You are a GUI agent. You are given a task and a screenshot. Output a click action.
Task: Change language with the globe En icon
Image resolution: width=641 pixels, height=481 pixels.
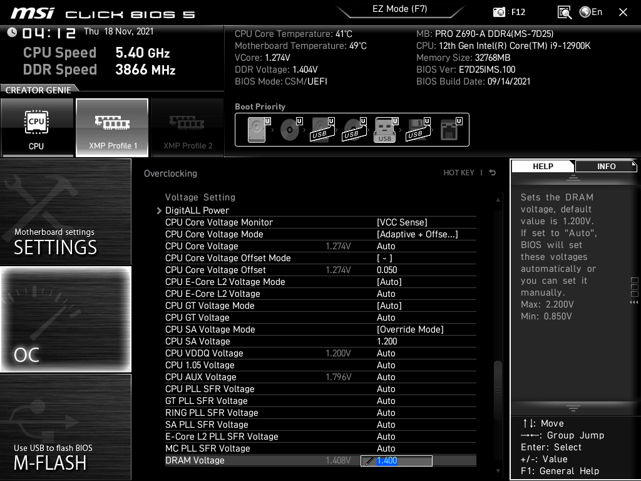tap(591, 12)
